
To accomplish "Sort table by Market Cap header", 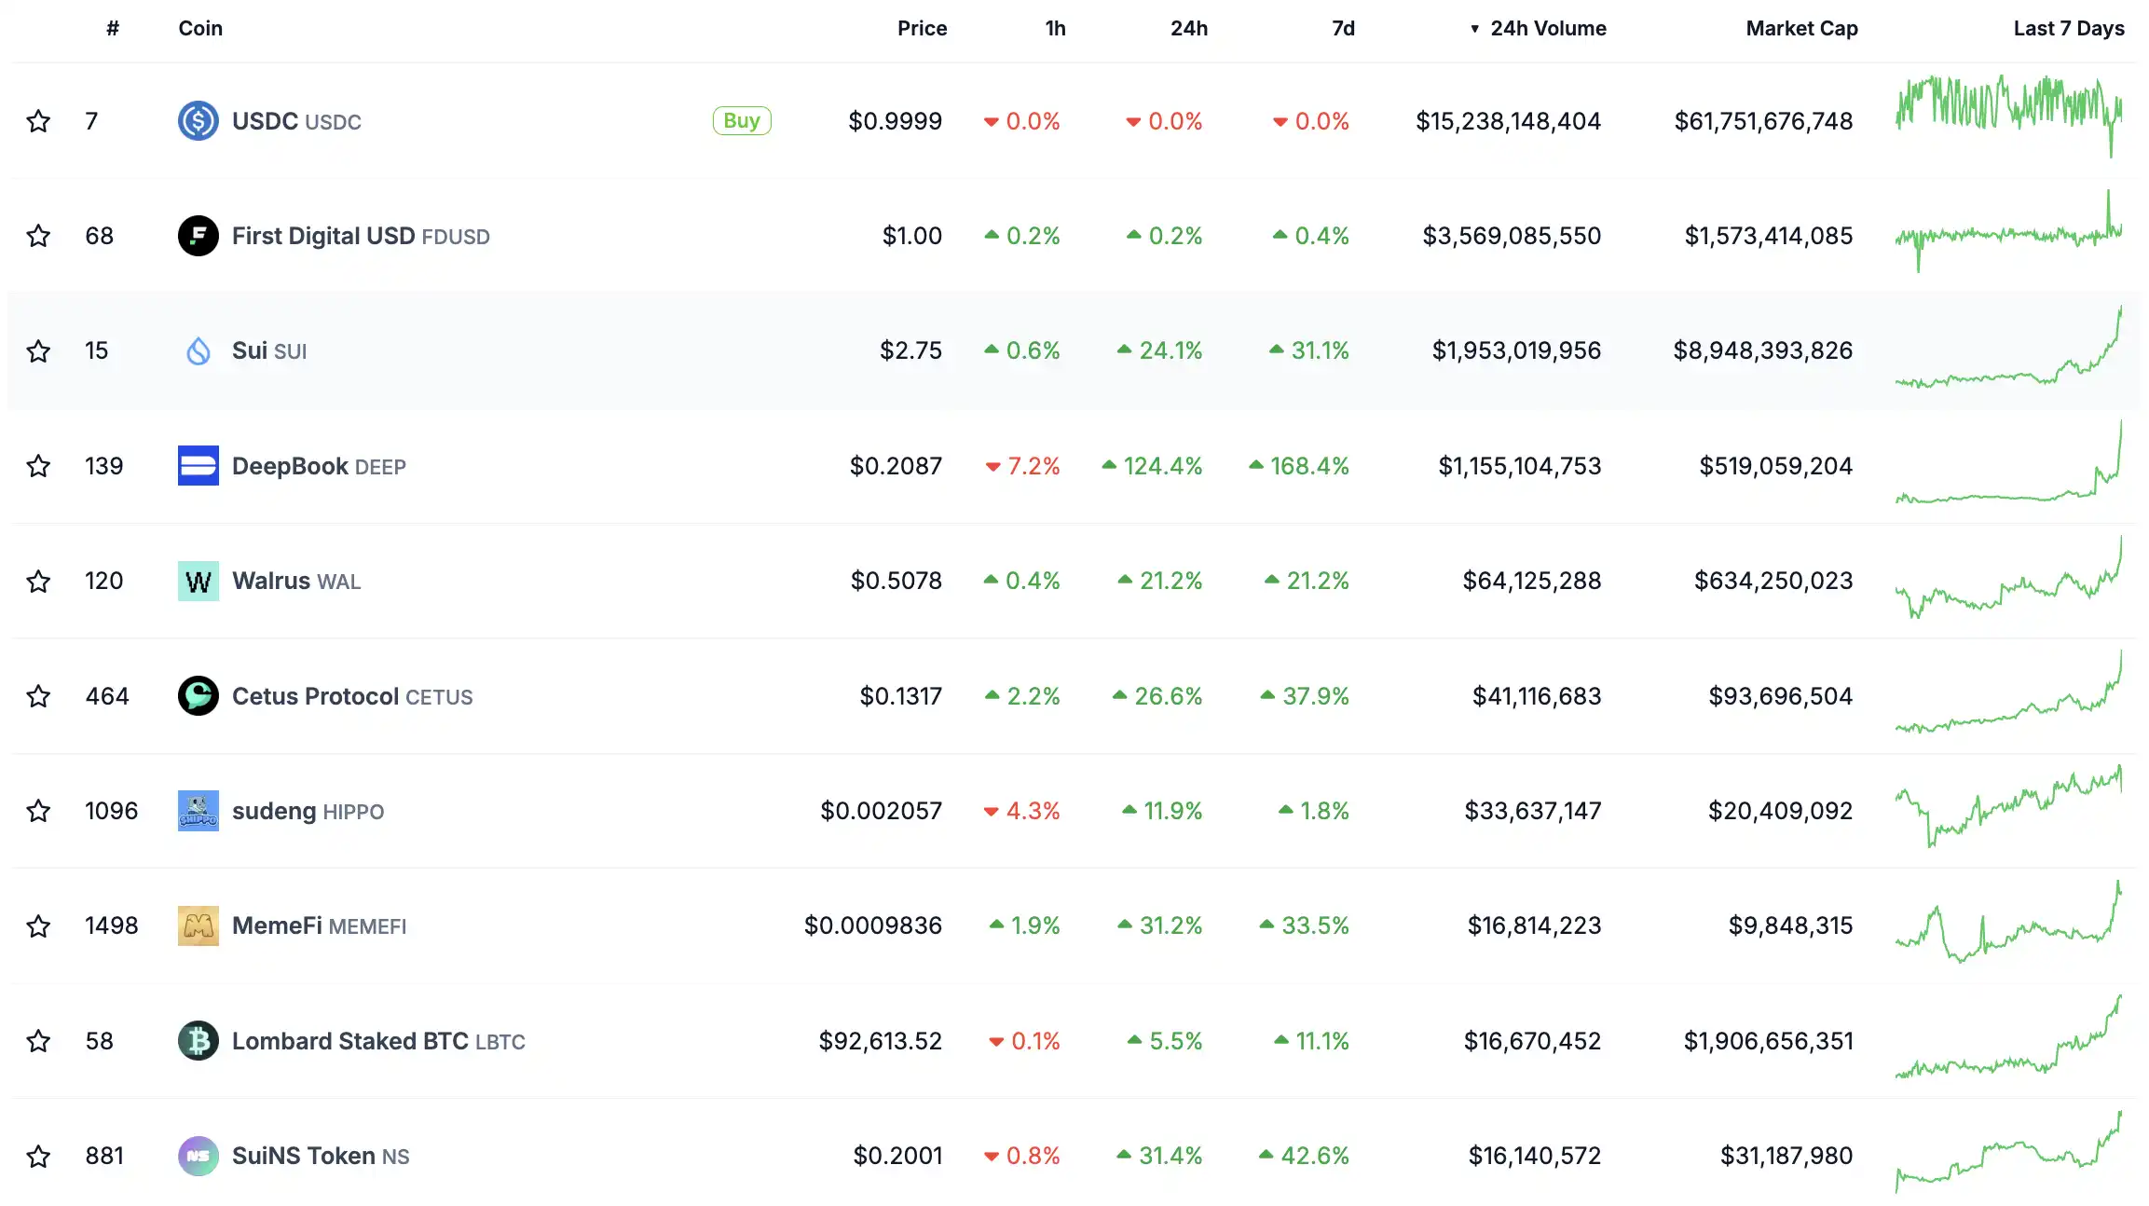I will pyautogui.click(x=1800, y=29).
